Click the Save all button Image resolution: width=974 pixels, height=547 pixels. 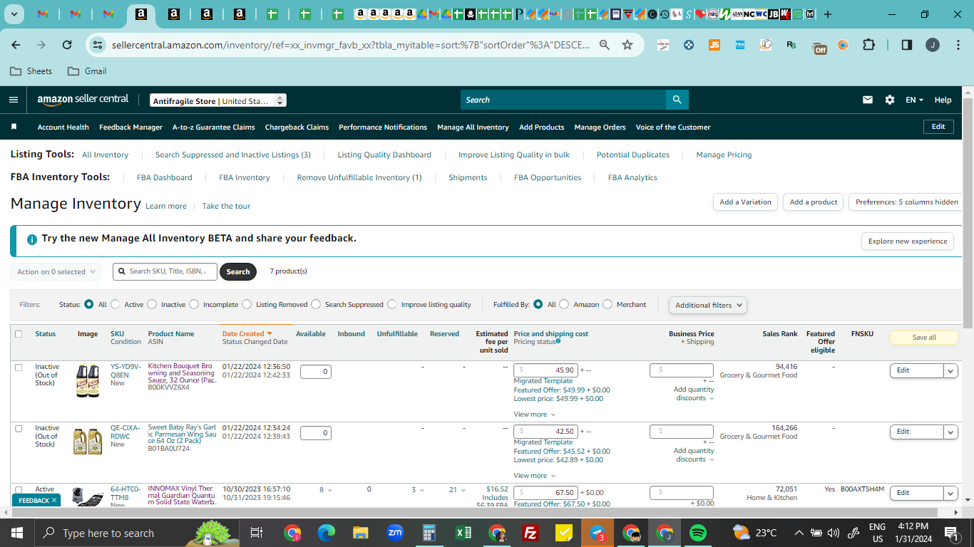pos(924,338)
